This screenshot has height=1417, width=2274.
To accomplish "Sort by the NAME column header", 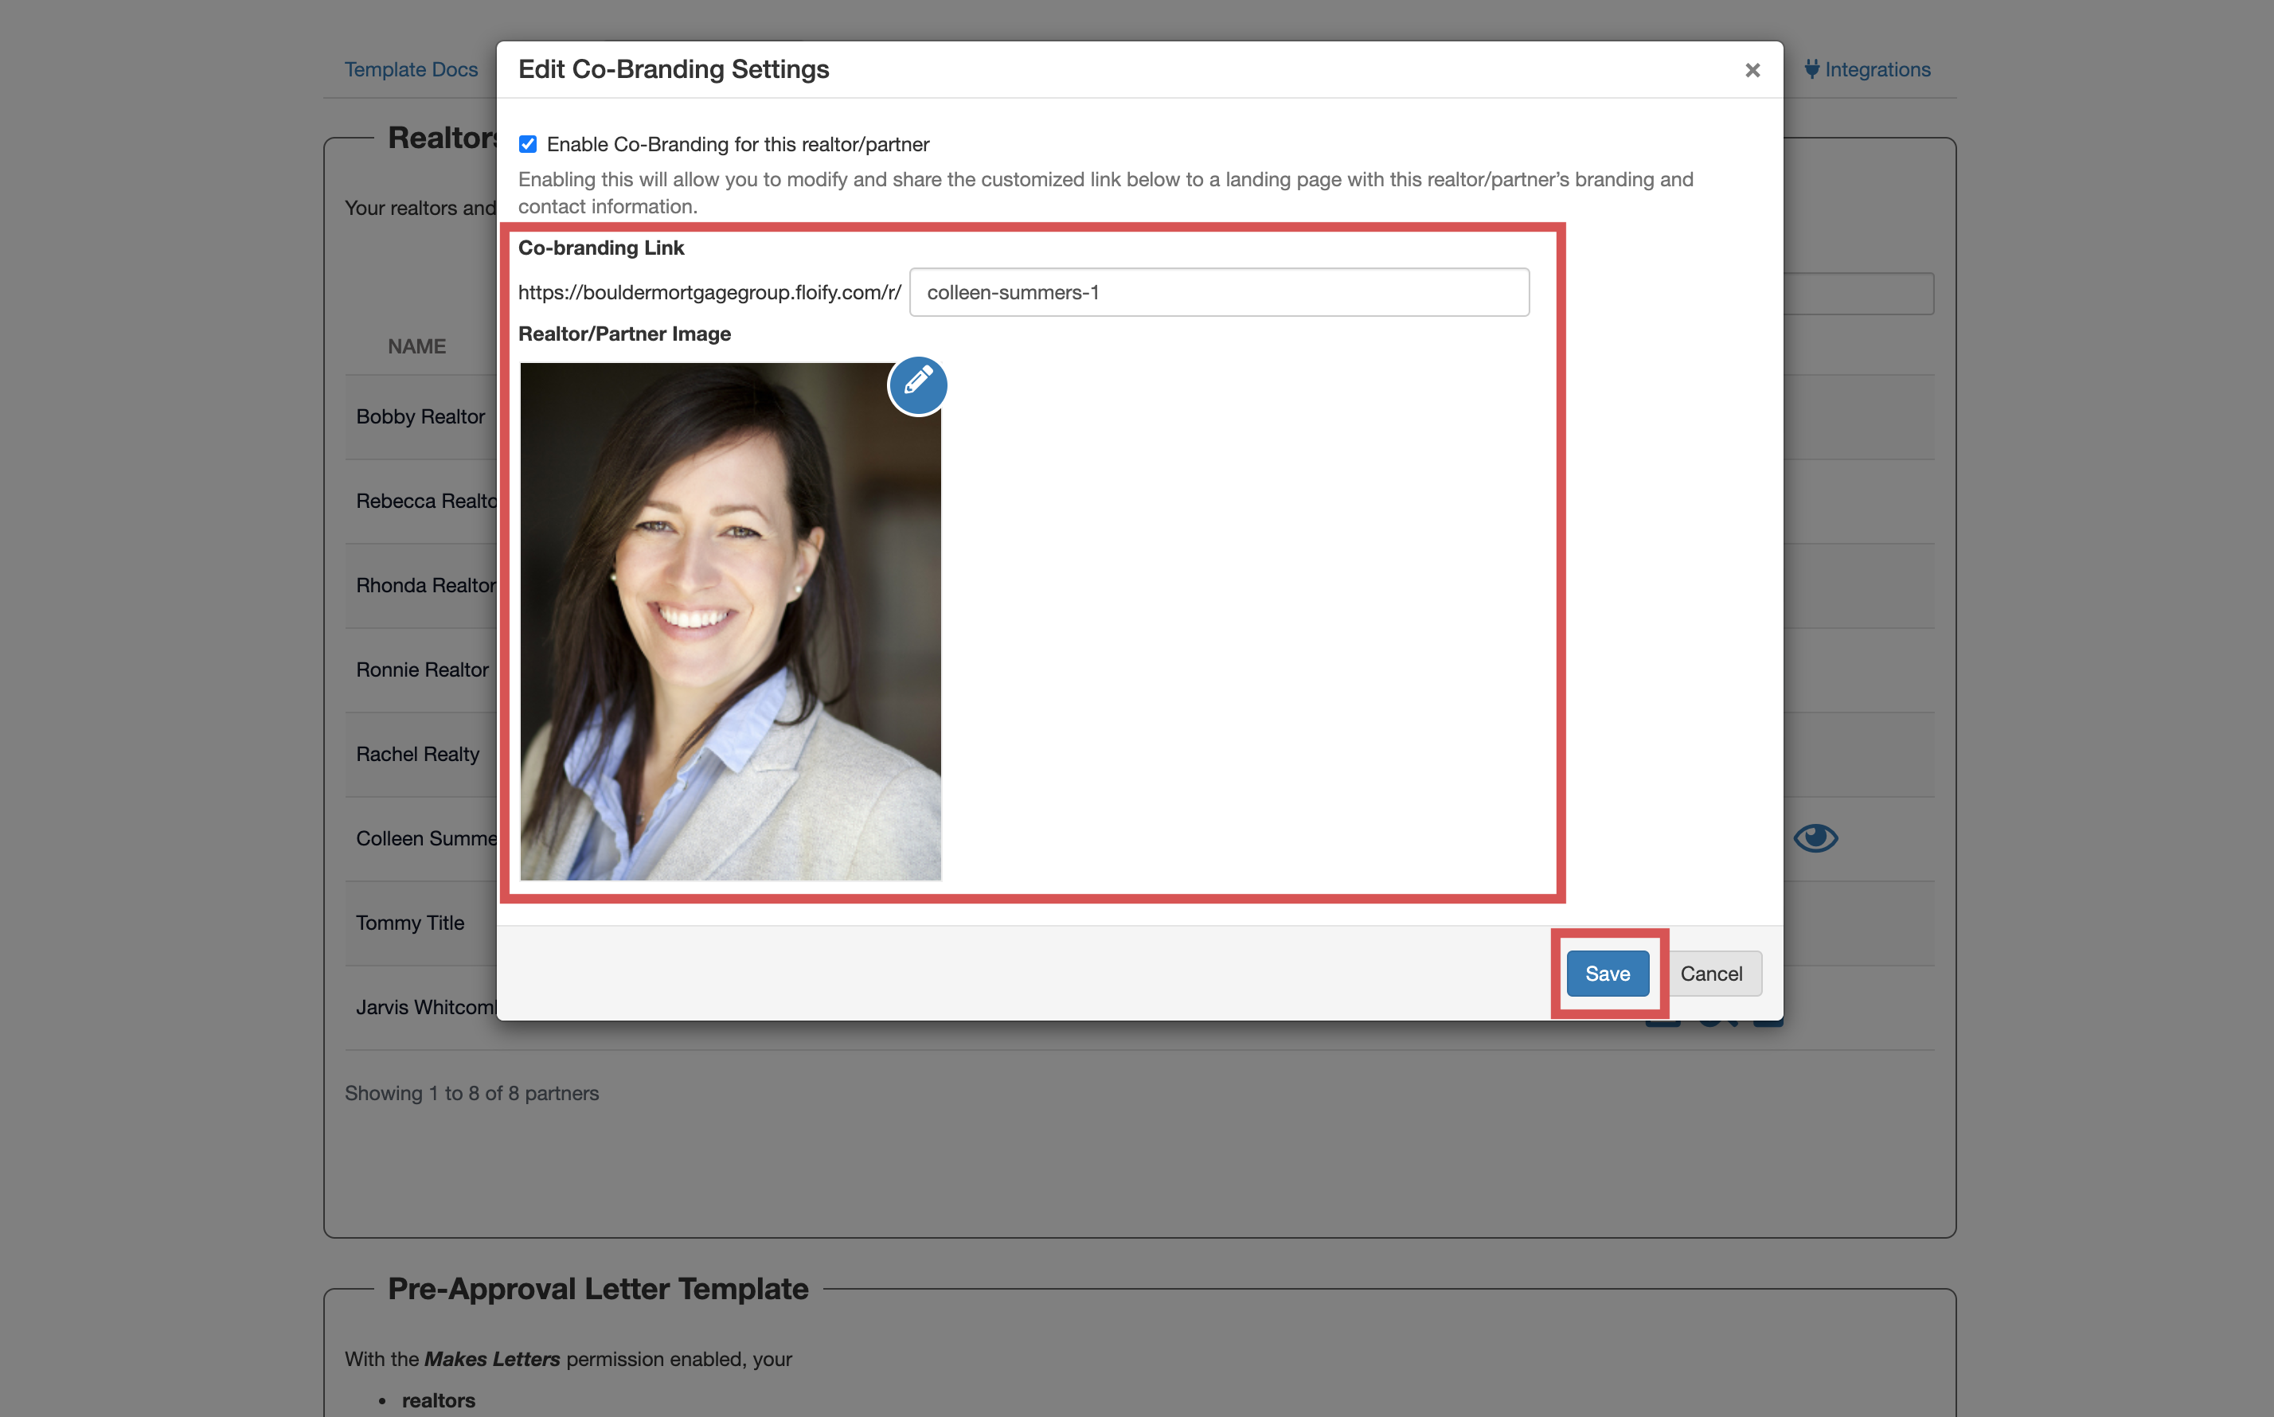I will pyautogui.click(x=417, y=347).
